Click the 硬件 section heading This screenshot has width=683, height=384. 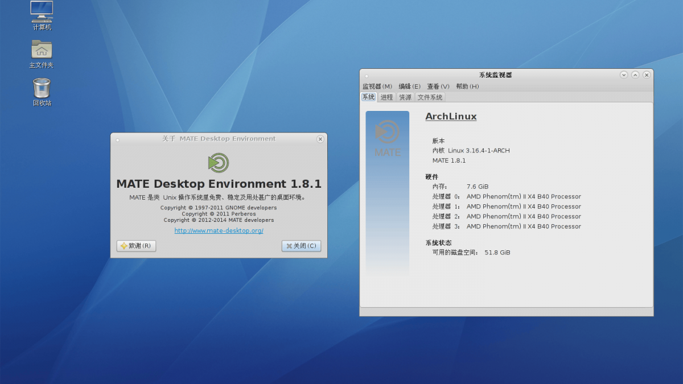tap(432, 177)
